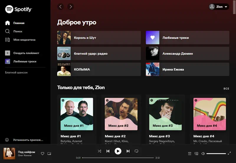Click the user avatar icon

point(212,7)
